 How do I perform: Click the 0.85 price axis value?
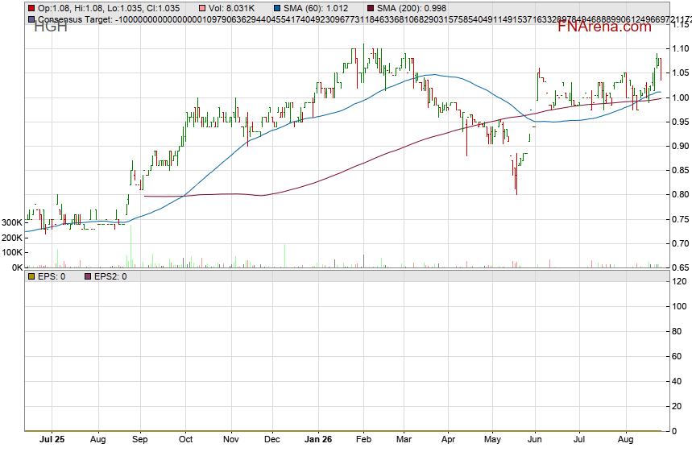(680, 170)
